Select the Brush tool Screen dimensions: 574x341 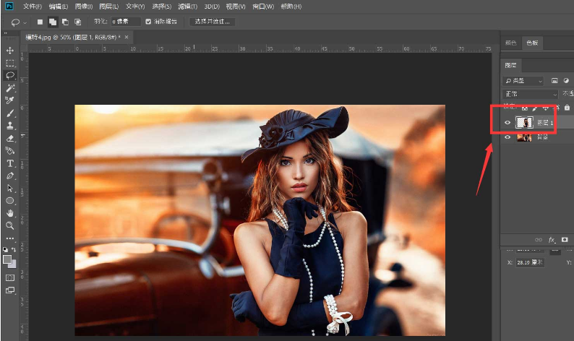pyautogui.click(x=10, y=113)
